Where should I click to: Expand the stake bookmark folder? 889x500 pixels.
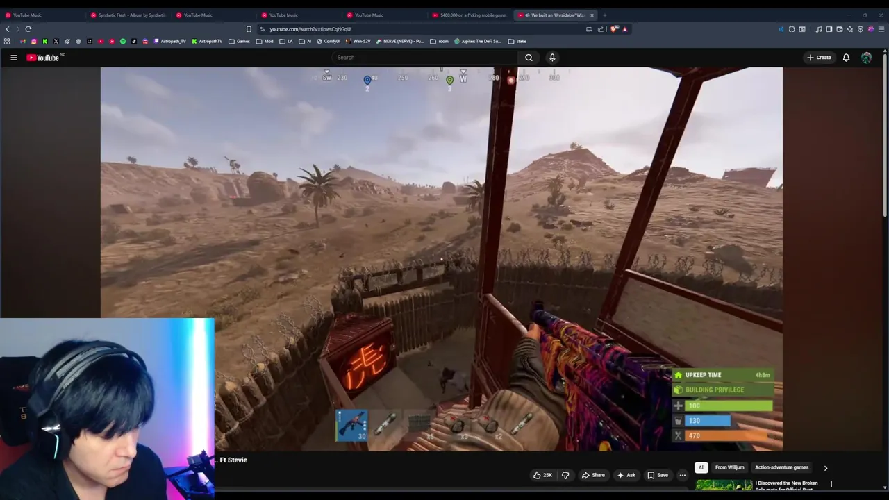pos(517,41)
